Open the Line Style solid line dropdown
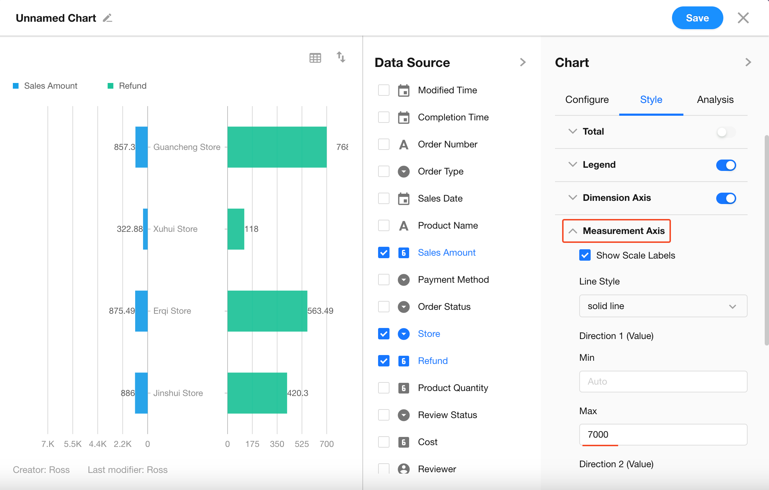This screenshot has width=769, height=490. 663,306
